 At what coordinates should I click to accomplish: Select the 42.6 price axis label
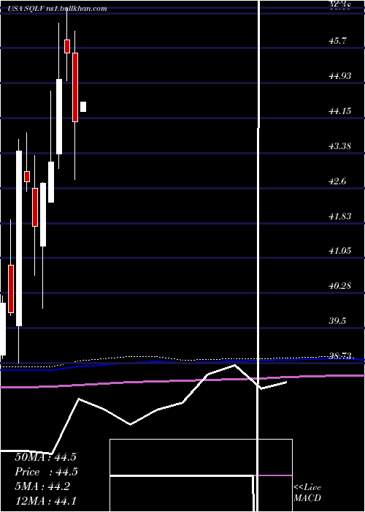tap(338, 181)
